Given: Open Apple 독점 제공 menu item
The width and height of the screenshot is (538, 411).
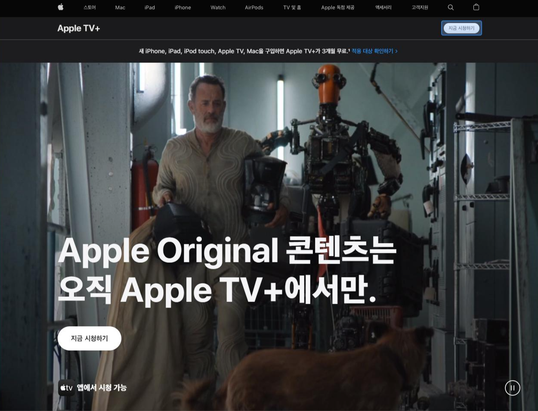Looking at the screenshot, I should pyautogui.click(x=338, y=7).
